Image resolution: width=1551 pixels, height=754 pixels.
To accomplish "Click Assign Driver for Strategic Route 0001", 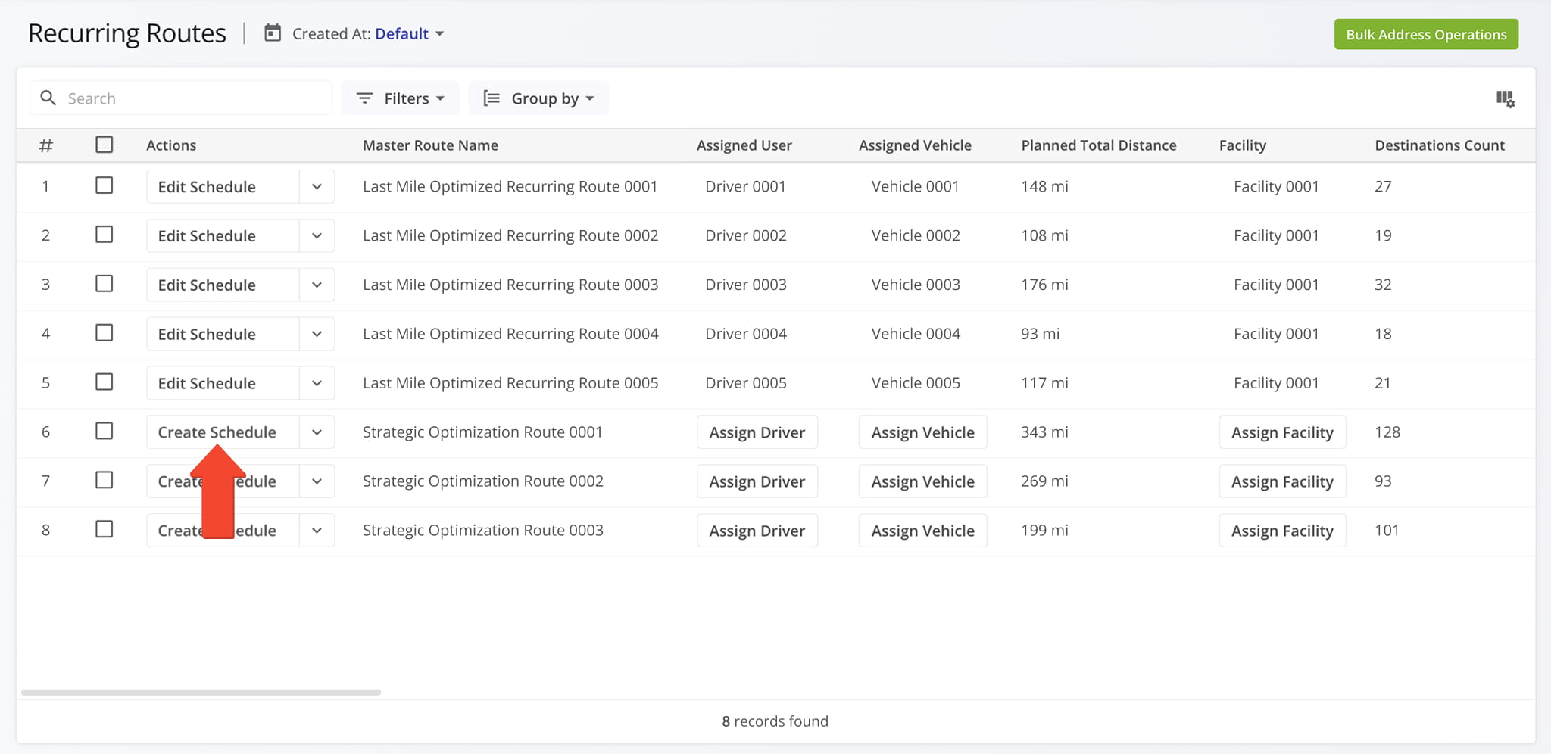I will [x=757, y=432].
